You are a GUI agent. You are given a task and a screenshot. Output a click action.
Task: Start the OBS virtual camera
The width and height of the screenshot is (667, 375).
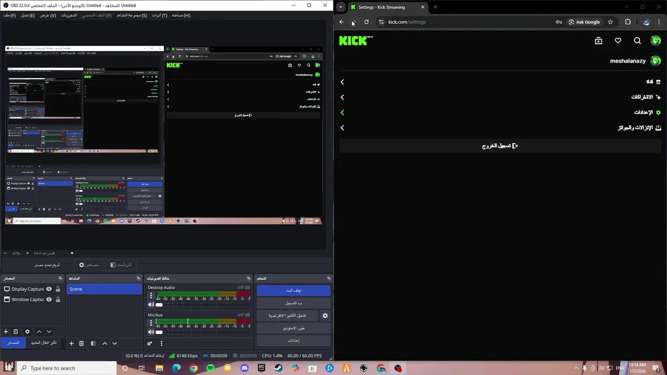pyautogui.click(x=287, y=316)
